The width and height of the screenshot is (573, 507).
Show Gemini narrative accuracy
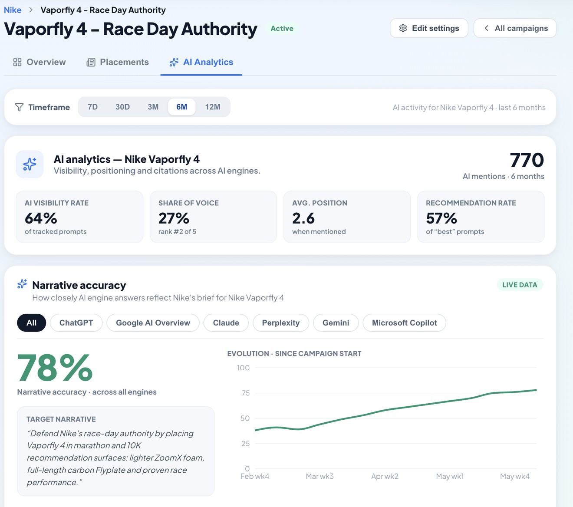[x=336, y=323]
